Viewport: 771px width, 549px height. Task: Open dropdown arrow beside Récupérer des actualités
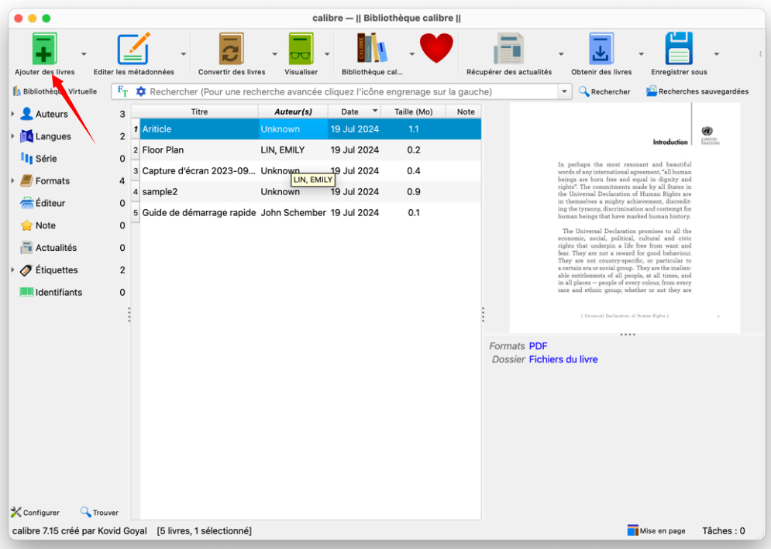(x=561, y=54)
